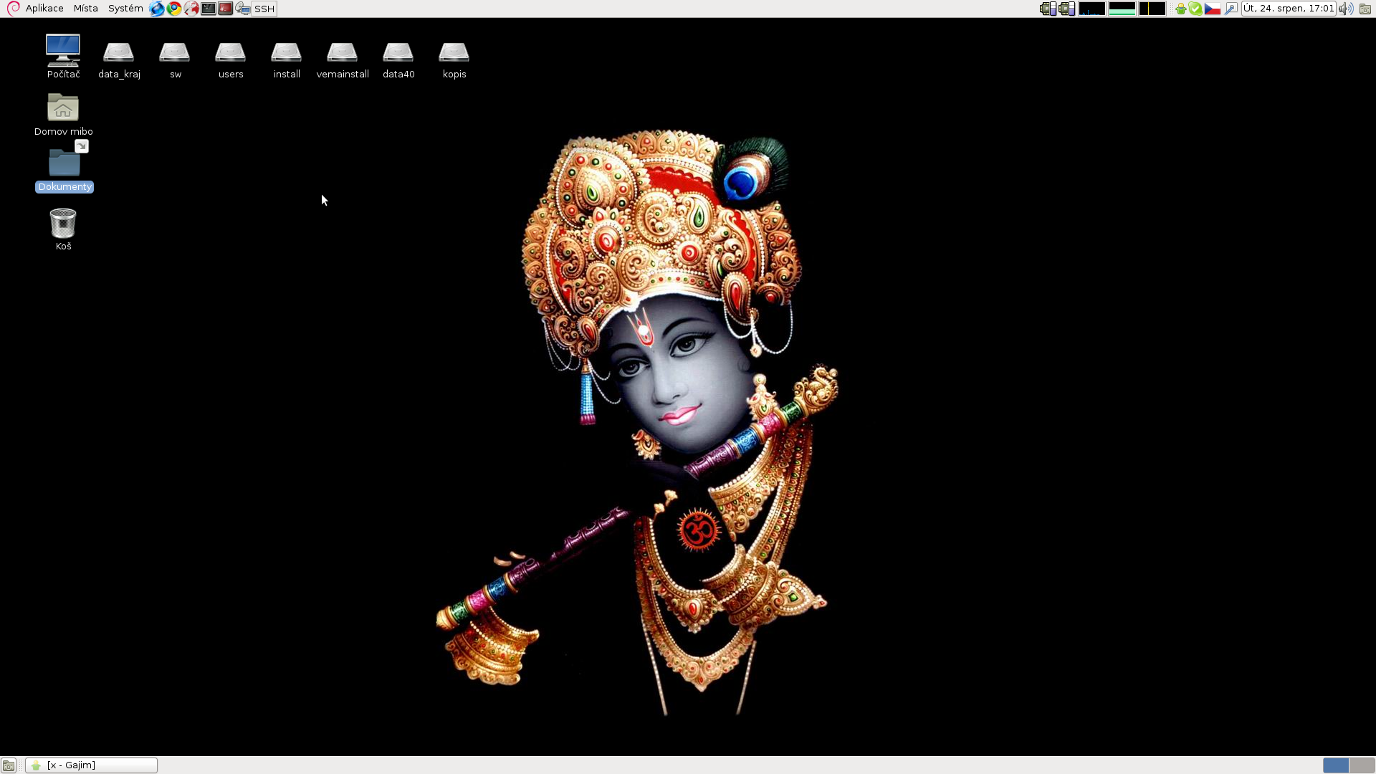Viewport: 1376px width, 774px height.
Task: Click the top panel screenshot icon
Action: (1365, 9)
